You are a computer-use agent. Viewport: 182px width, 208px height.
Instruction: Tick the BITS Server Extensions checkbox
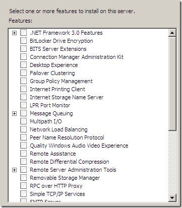click(x=23, y=49)
